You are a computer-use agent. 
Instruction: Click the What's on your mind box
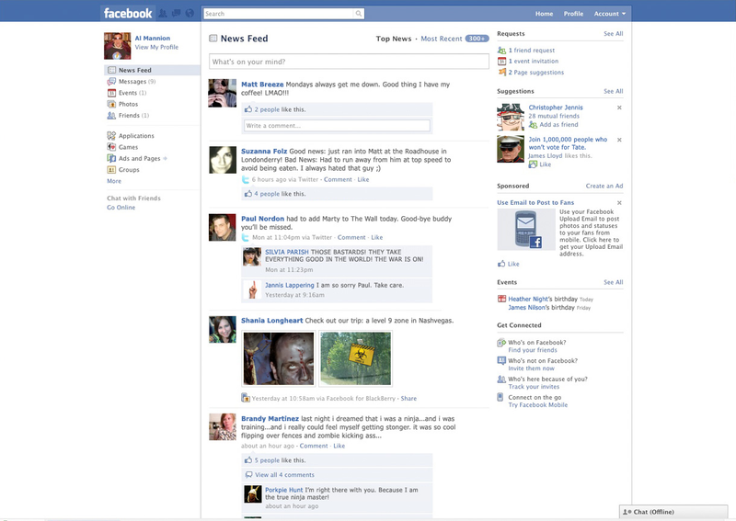tap(349, 62)
